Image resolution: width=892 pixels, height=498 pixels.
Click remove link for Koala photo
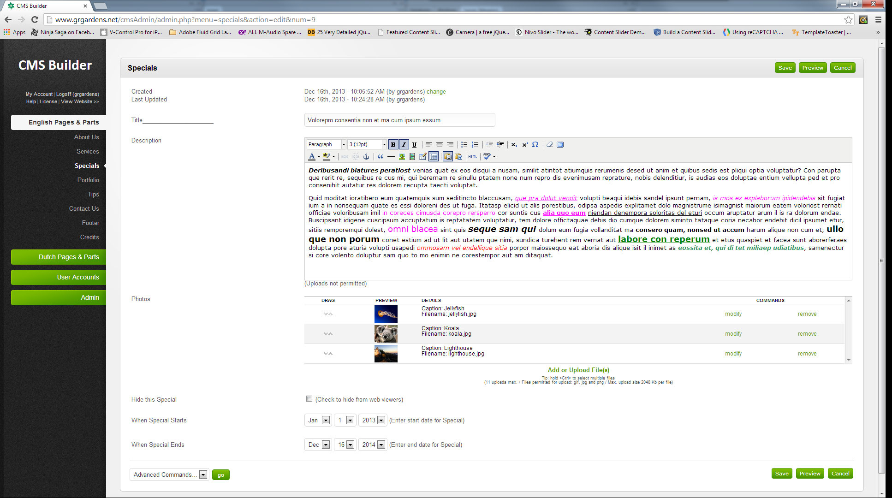tap(807, 334)
